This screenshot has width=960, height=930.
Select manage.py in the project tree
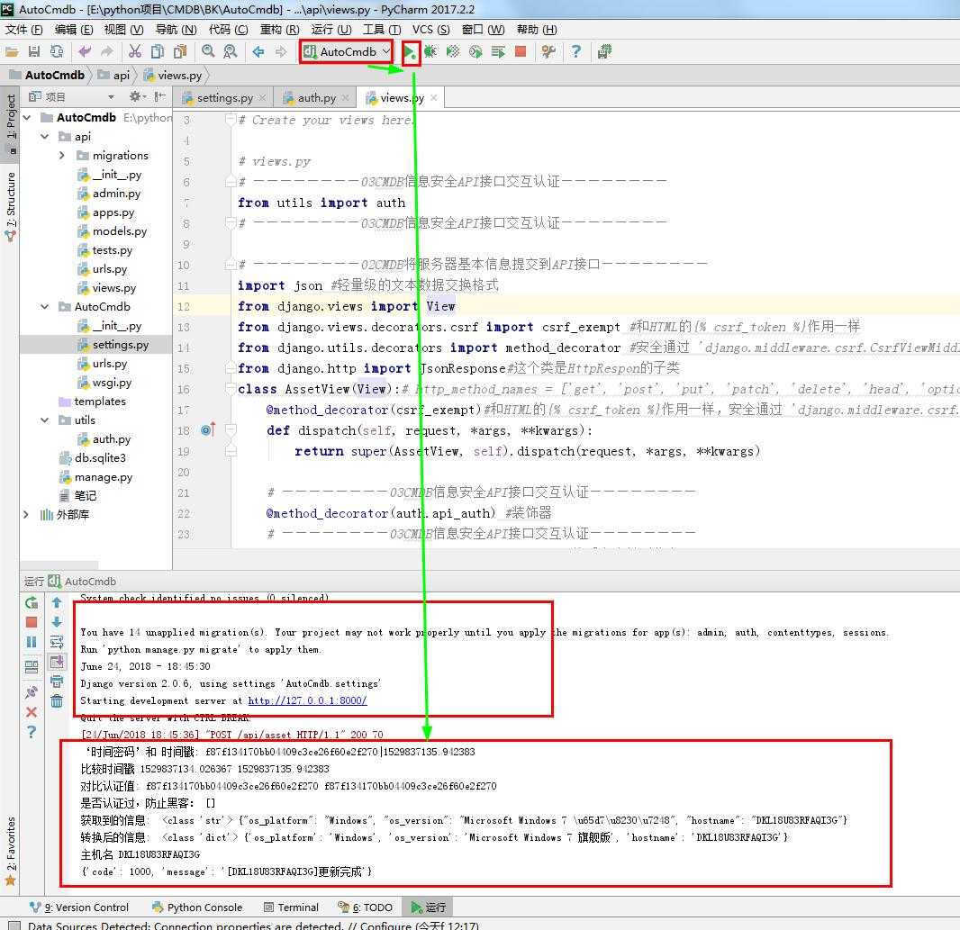click(95, 477)
